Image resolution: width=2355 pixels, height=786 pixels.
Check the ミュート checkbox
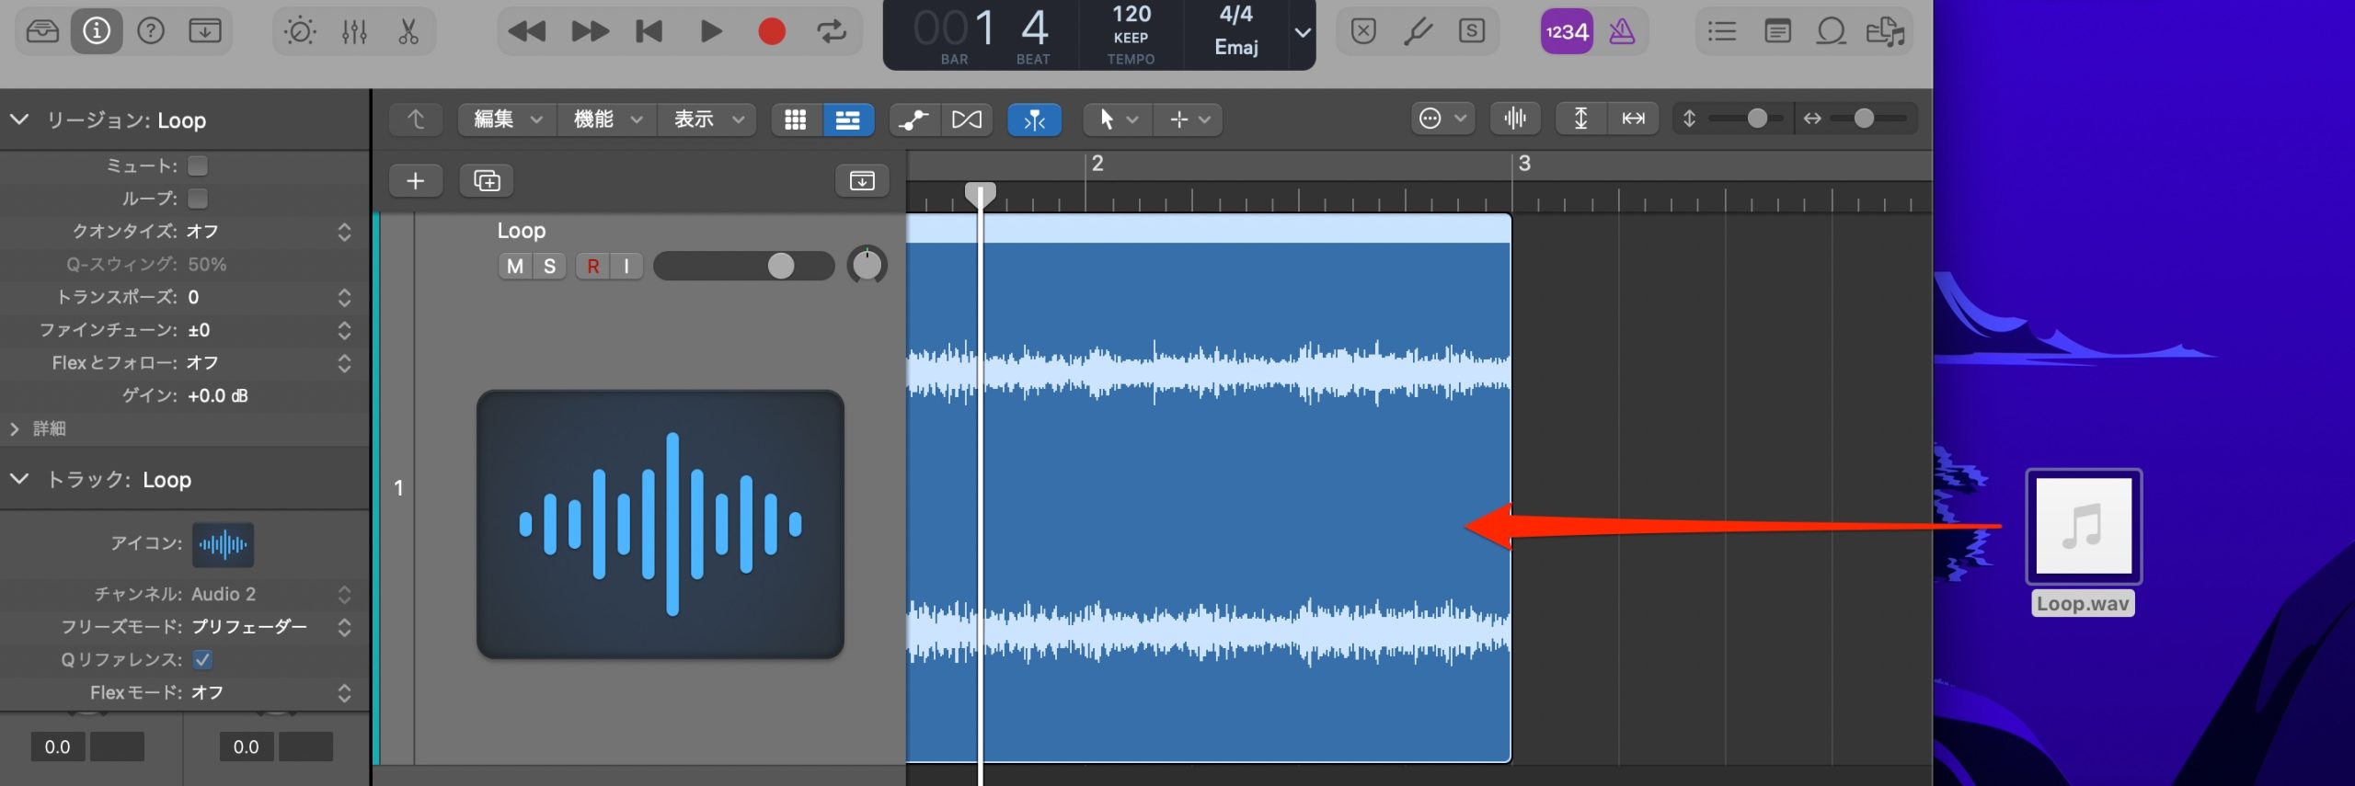(x=198, y=165)
